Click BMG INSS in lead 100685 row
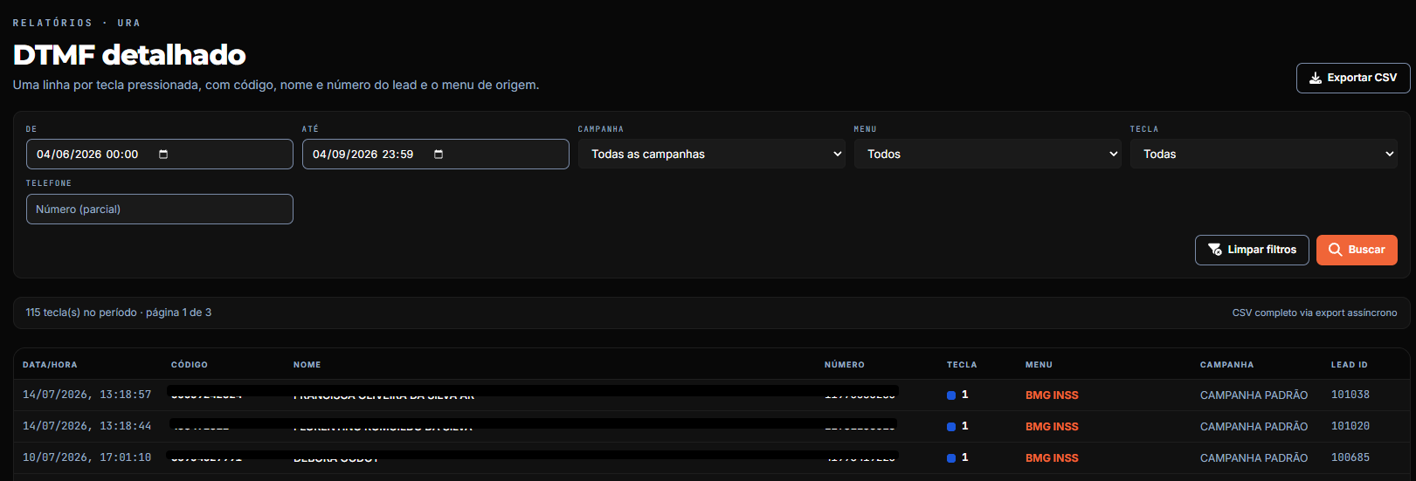 [x=1052, y=458]
